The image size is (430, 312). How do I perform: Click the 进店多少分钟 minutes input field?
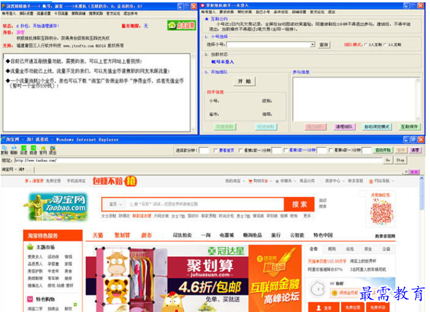(203, 150)
